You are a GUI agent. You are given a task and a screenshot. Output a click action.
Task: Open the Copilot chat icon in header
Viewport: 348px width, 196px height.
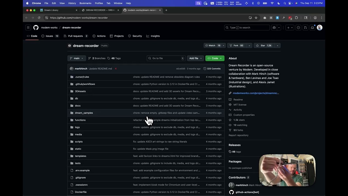(274, 27)
